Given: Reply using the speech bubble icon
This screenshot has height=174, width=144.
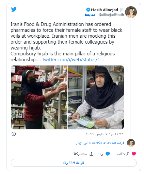Looking at the screenshot, I should click(x=108, y=154).
